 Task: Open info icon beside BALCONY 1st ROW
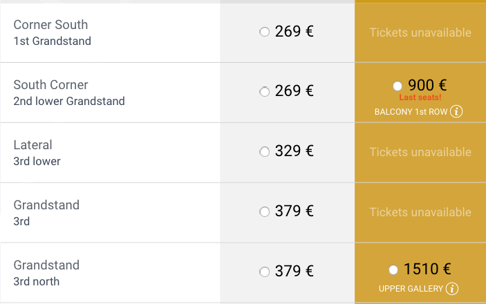(x=456, y=111)
